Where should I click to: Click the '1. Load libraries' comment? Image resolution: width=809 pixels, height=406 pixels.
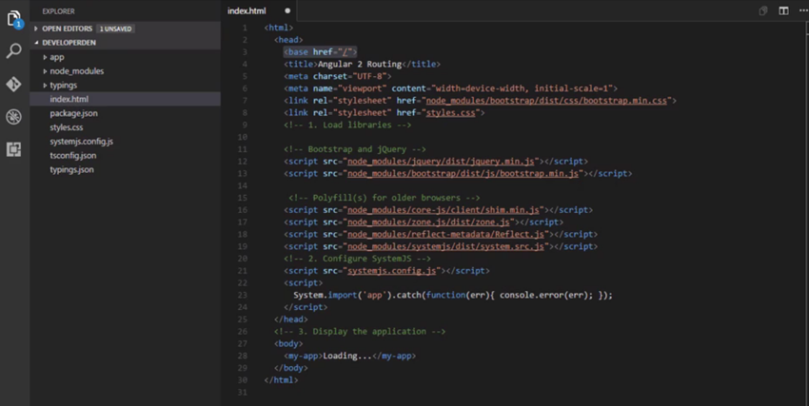(347, 126)
